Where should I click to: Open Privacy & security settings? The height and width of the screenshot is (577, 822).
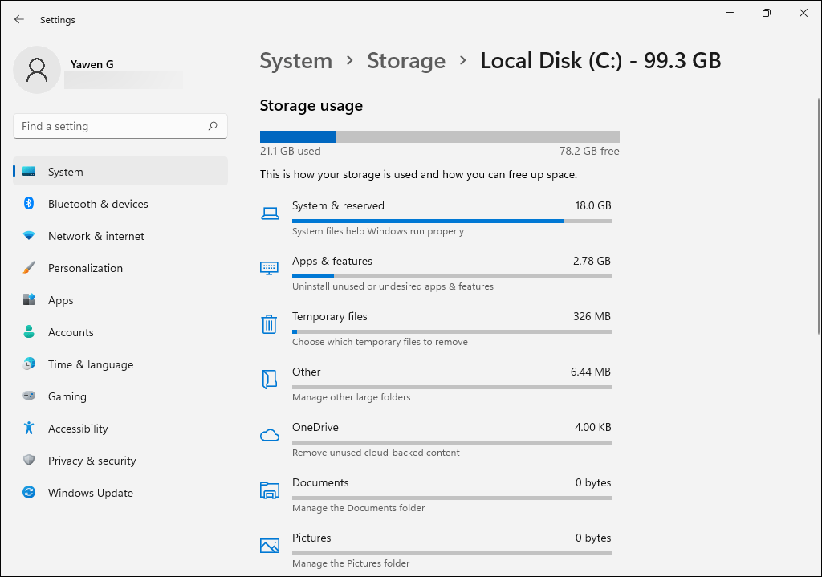[x=120, y=460]
